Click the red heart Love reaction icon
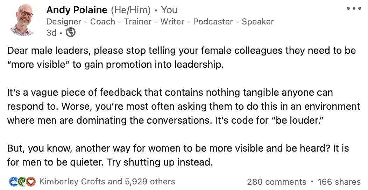The image size is (368, 190). 31,182
